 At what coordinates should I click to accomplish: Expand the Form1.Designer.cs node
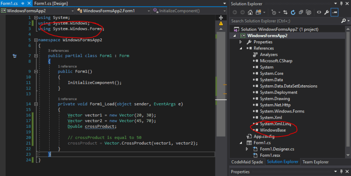[247, 149]
